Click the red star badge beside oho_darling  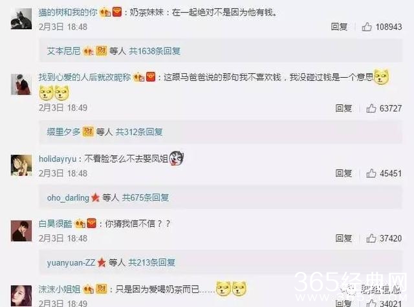pyautogui.click(x=95, y=198)
